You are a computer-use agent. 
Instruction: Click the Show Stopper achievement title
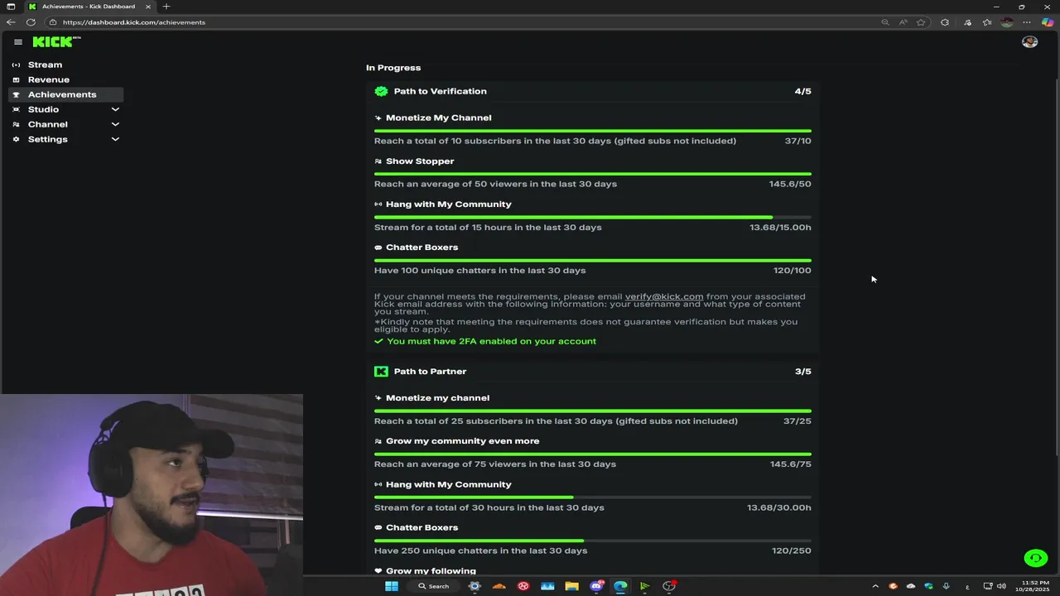coord(420,161)
